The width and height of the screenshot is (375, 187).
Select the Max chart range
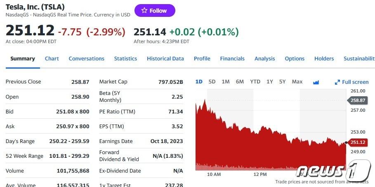(297, 82)
